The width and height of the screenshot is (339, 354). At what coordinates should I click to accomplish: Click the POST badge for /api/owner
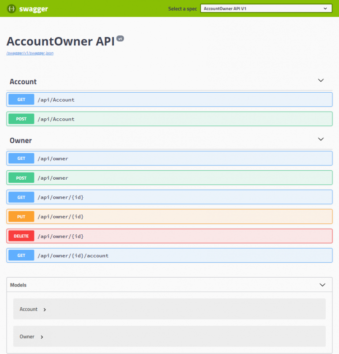coord(21,178)
